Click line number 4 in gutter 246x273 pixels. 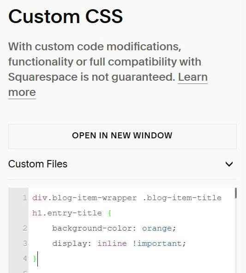pyautogui.click(x=25, y=259)
